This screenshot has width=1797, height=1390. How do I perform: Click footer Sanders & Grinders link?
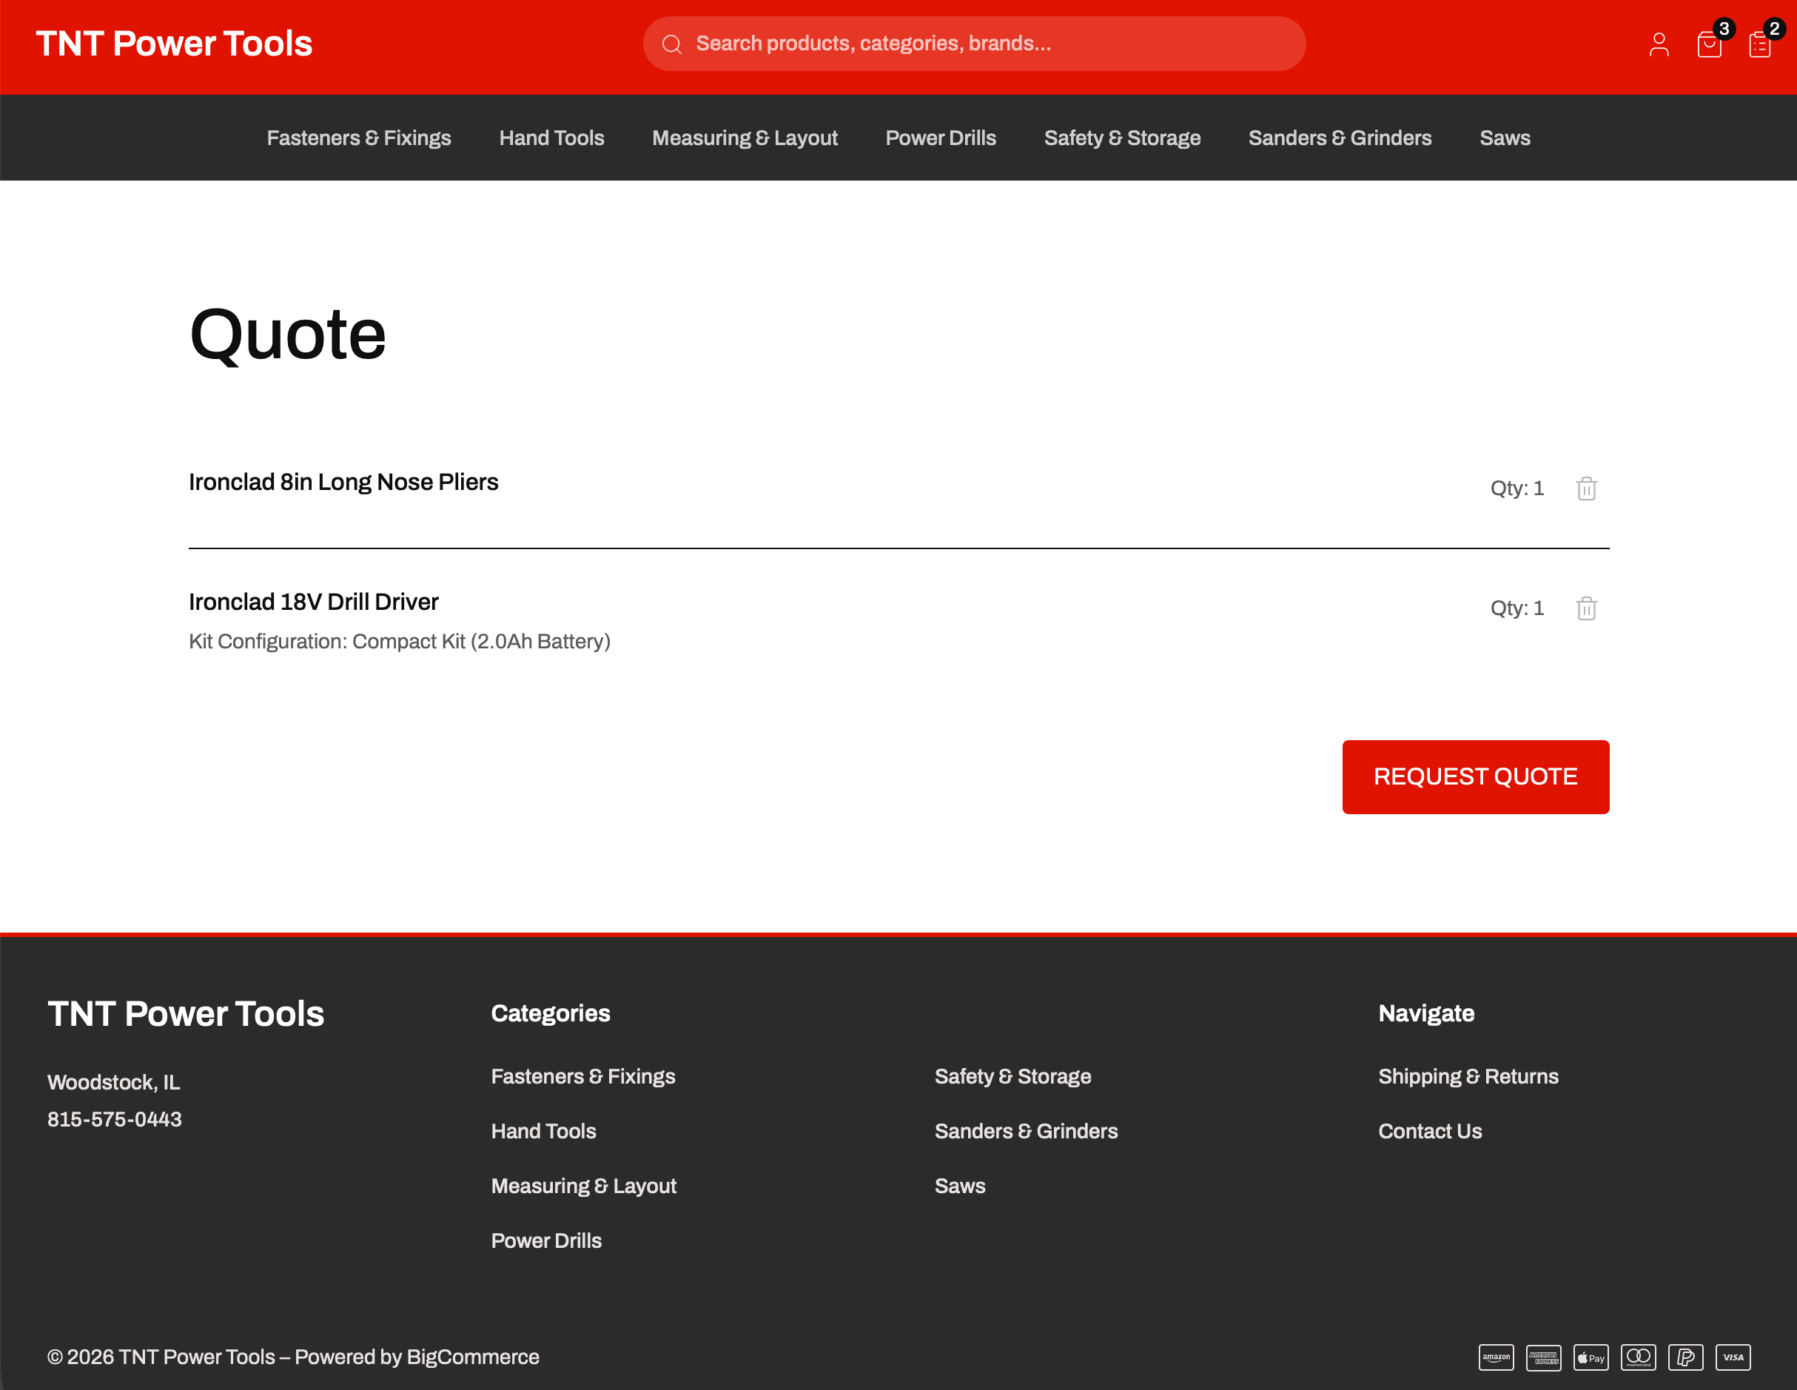[x=1026, y=1131]
